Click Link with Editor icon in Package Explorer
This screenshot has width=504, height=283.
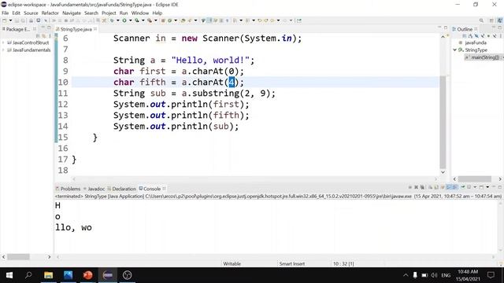(x=44, y=36)
